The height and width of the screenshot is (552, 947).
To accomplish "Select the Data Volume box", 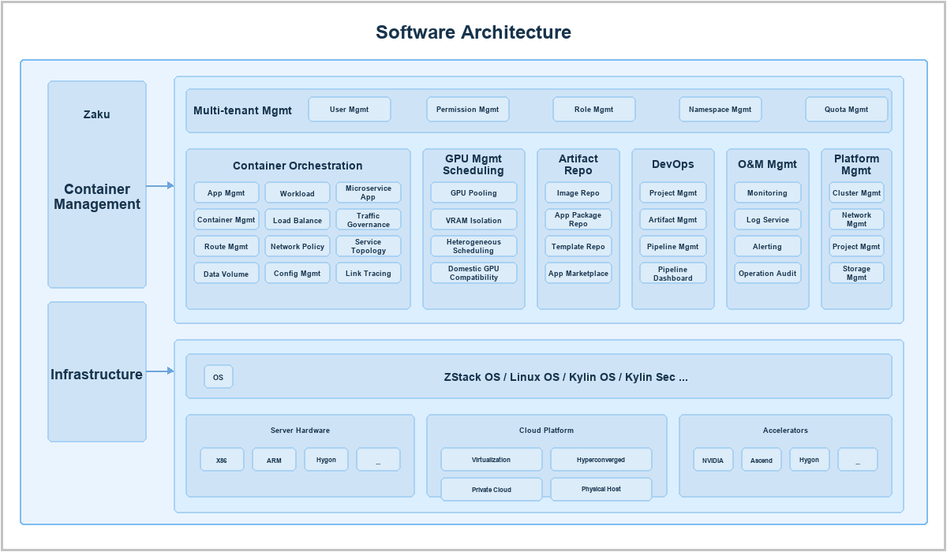I will (226, 274).
